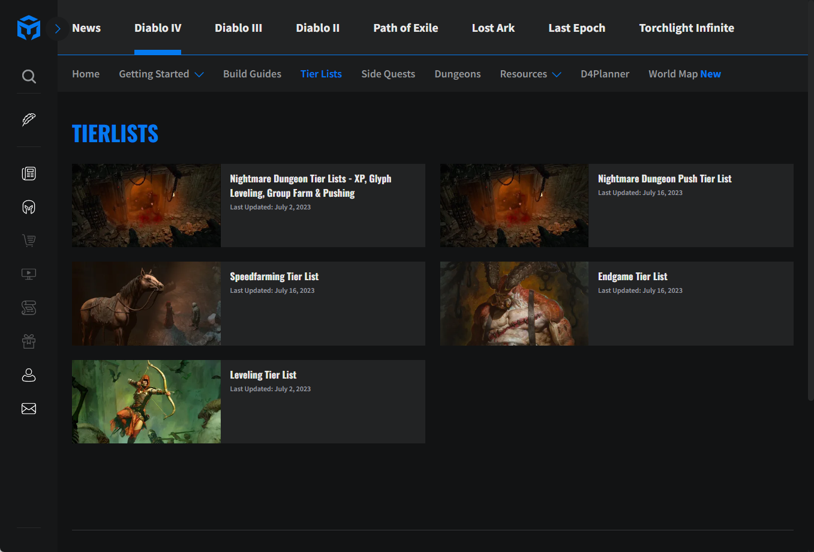This screenshot has width=814, height=552.
Task: Select the Diablo IV tab
Action: tap(158, 28)
